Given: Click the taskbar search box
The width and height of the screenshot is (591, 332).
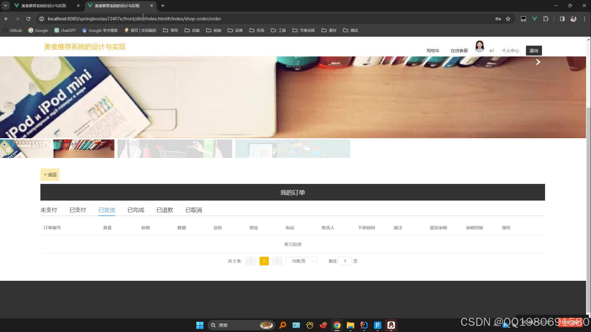Looking at the screenshot, I should 241,325.
